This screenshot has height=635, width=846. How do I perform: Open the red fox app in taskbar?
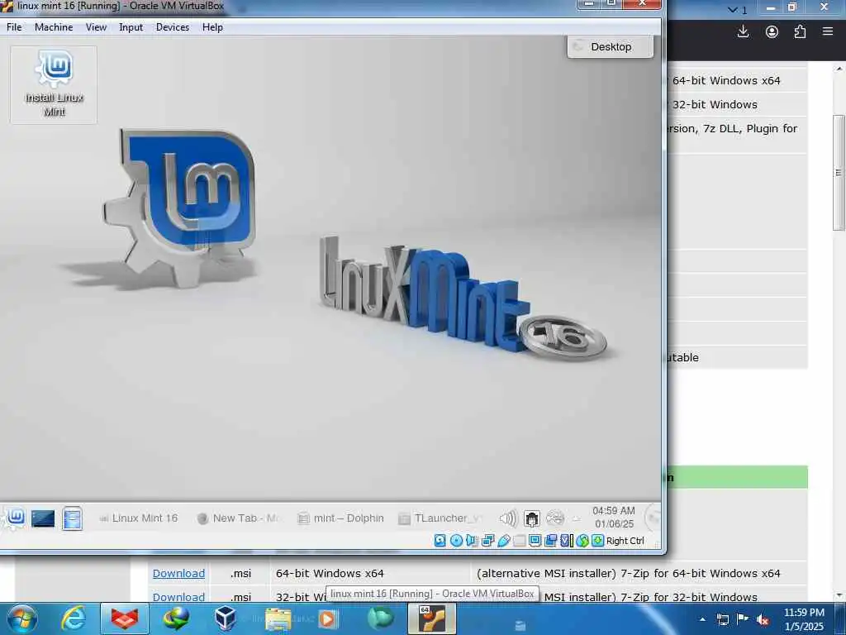[125, 618]
